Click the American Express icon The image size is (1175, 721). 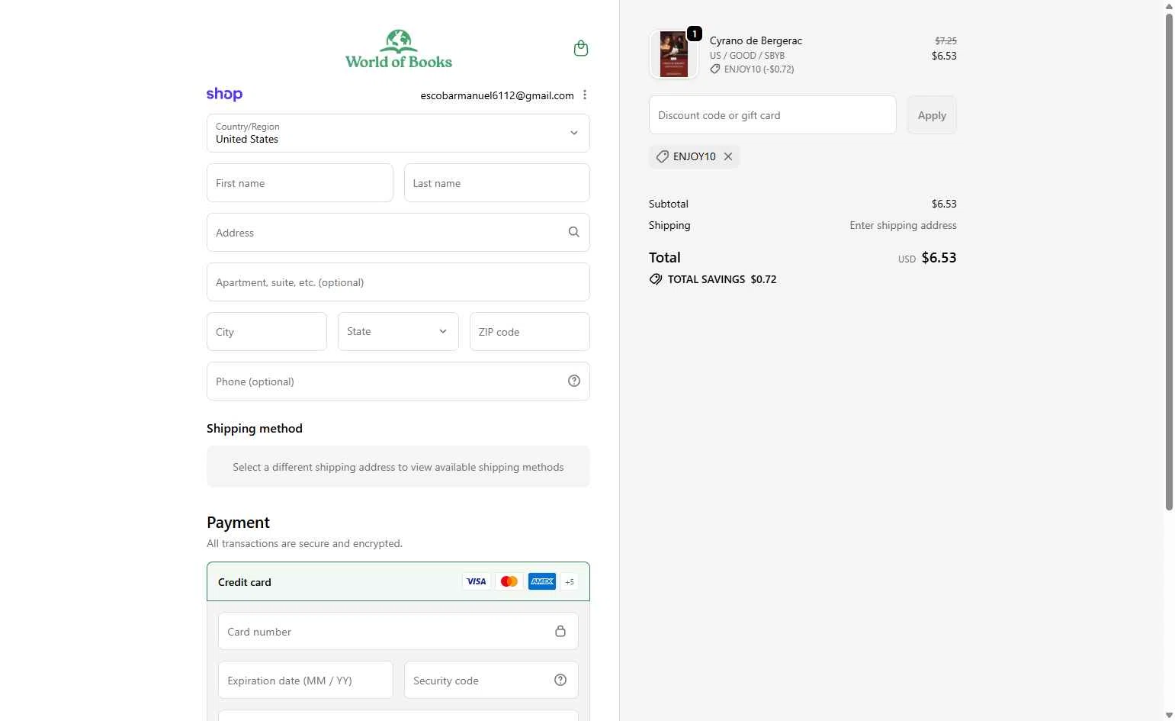pyautogui.click(x=542, y=581)
